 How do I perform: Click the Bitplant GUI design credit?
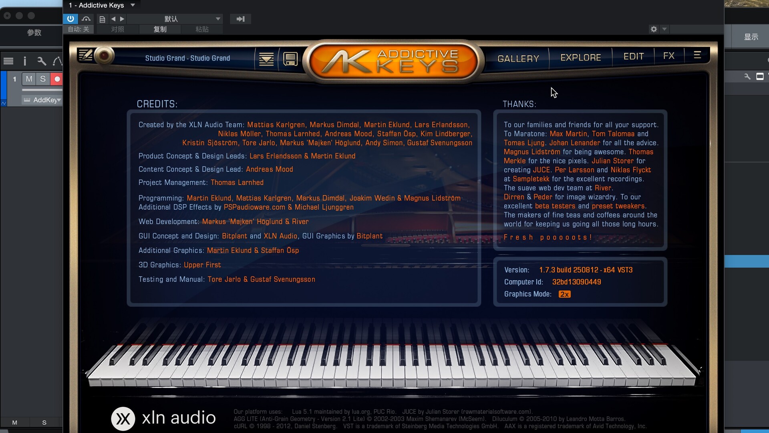point(235,236)
